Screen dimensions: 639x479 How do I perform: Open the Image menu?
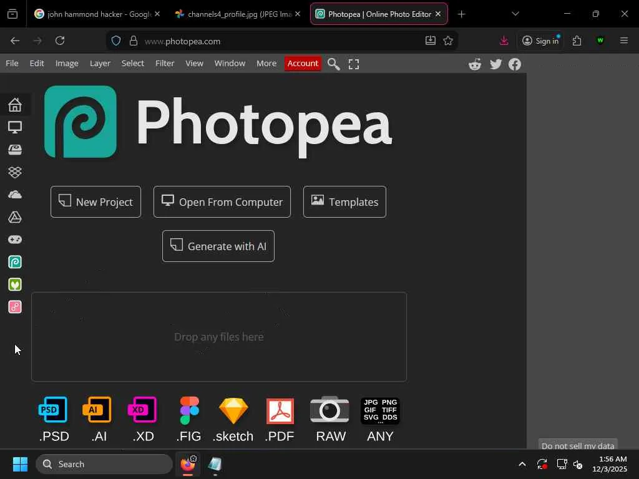pyautogui.click(x=67, y=64)
